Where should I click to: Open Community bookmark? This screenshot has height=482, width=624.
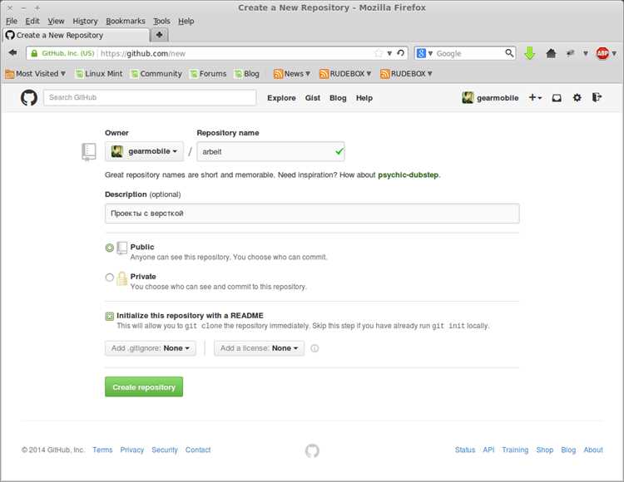[156, 73]
